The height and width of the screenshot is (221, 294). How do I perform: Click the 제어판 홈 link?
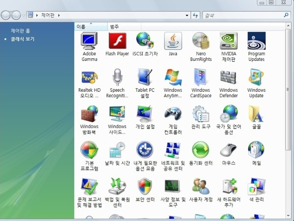tap(21, 30)
